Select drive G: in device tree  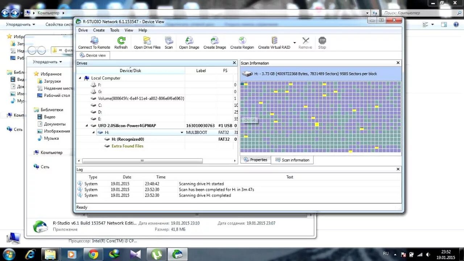[x=100, y=92]
